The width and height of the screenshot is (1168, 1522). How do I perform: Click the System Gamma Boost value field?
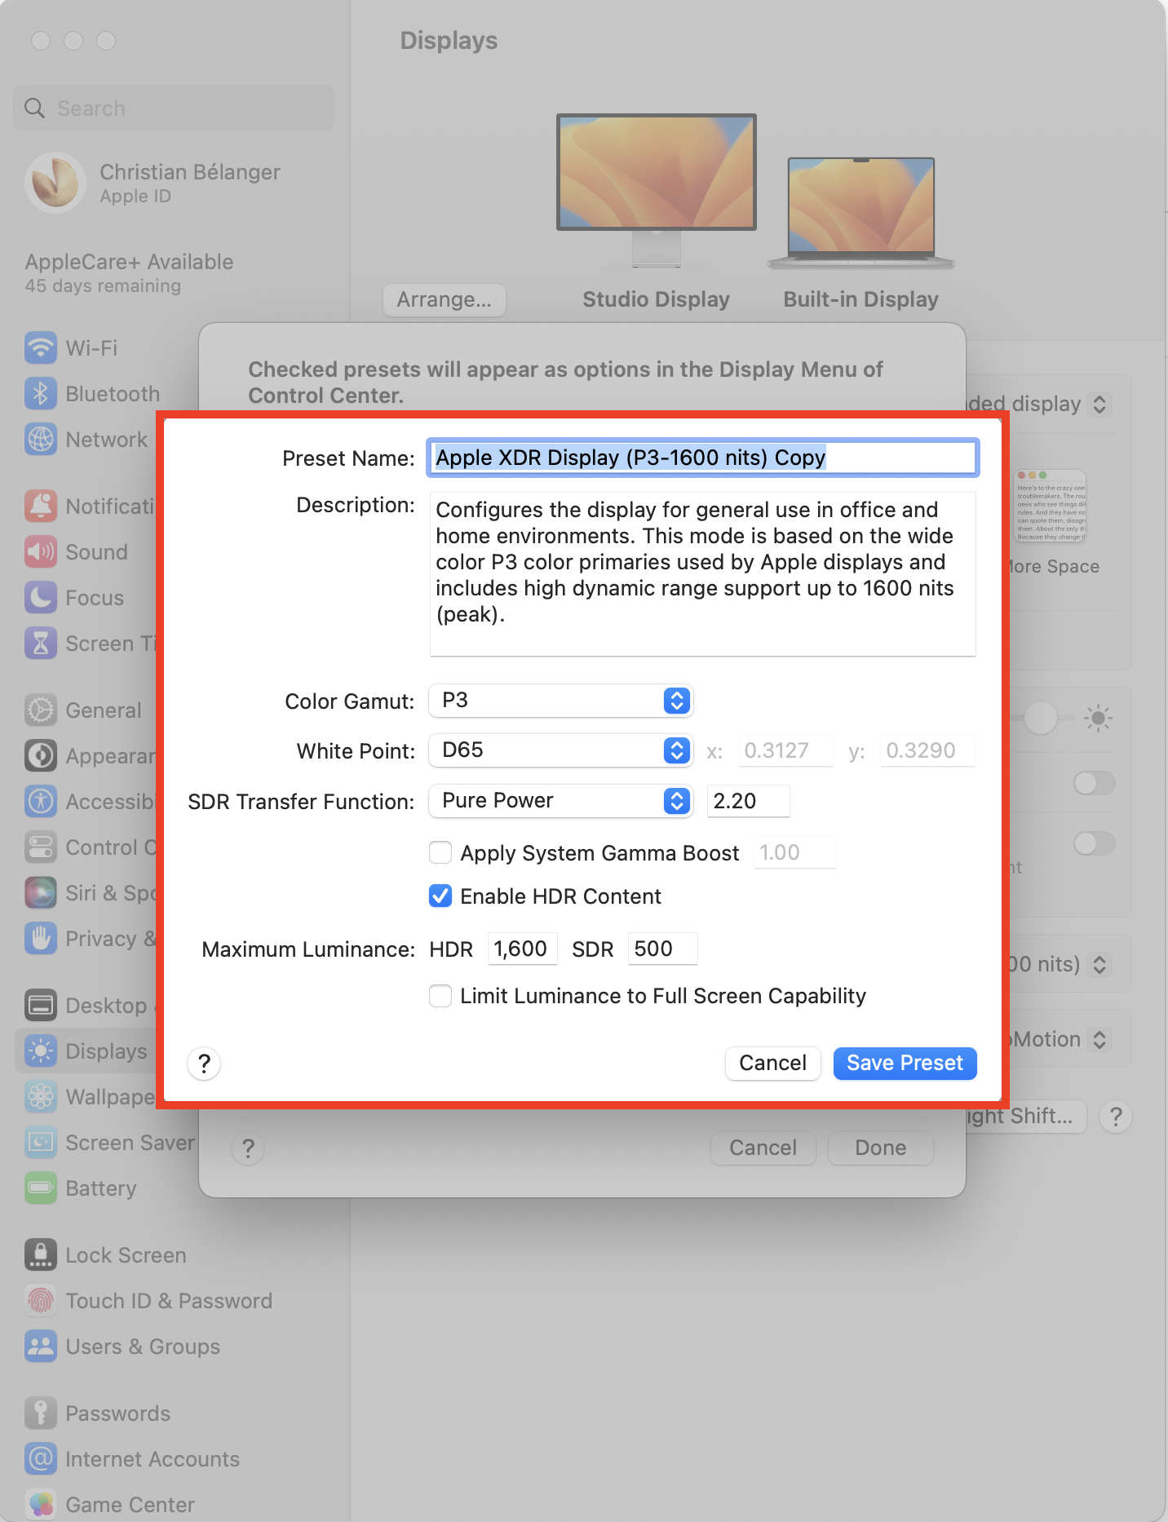tap(794, 852)
